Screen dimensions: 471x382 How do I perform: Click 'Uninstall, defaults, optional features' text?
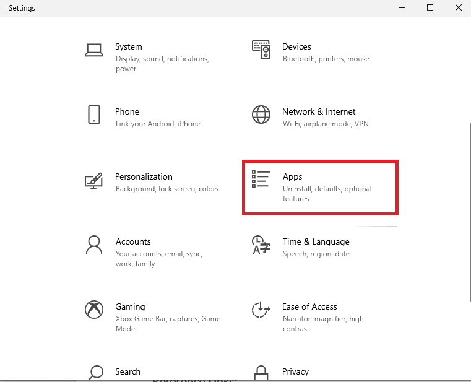(327, 194)
